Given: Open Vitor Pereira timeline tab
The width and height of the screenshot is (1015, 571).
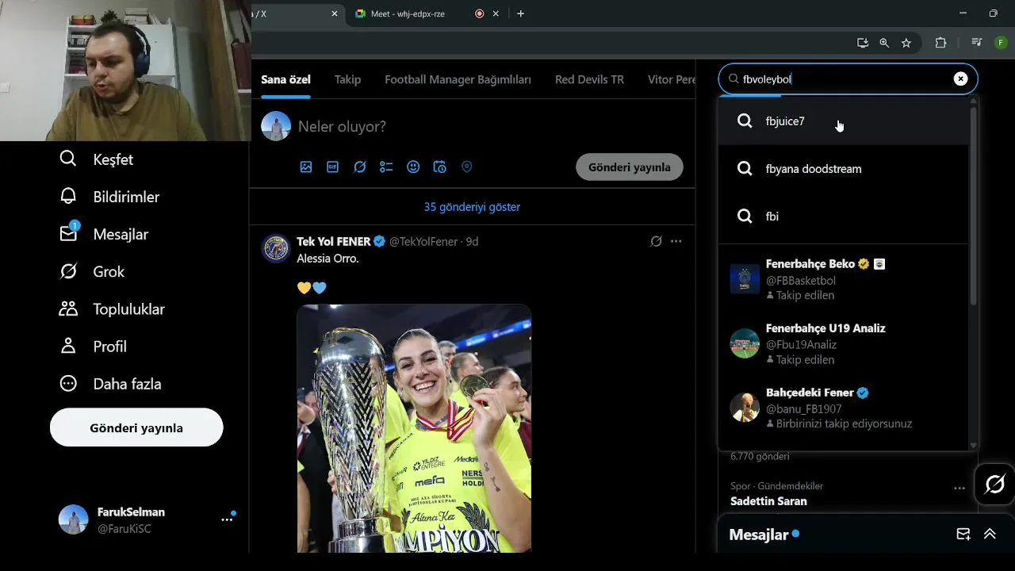Looking at the screenshot, I should tap(672, 79).
